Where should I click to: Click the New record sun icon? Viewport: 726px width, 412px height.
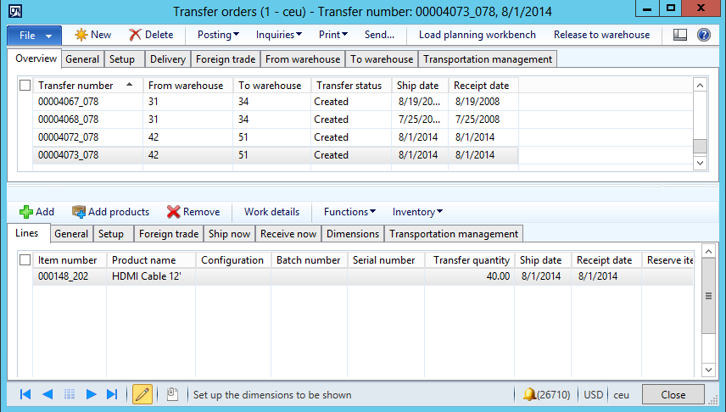coord(81,35)
